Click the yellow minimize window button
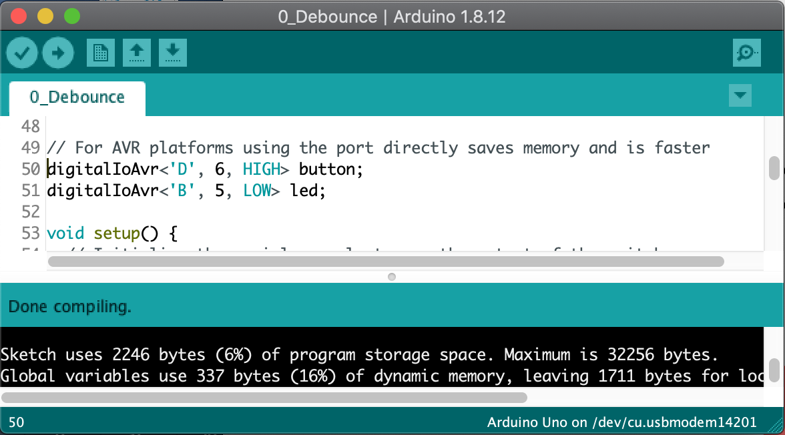The height and width of the screenshot is (435, 785). point(45,16)
